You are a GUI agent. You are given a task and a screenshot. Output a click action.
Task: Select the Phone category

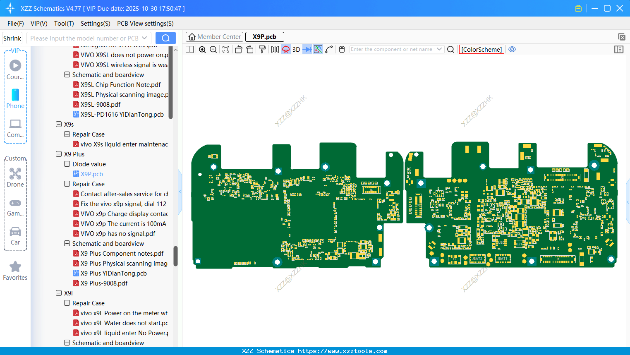click(x=15, y=98)
